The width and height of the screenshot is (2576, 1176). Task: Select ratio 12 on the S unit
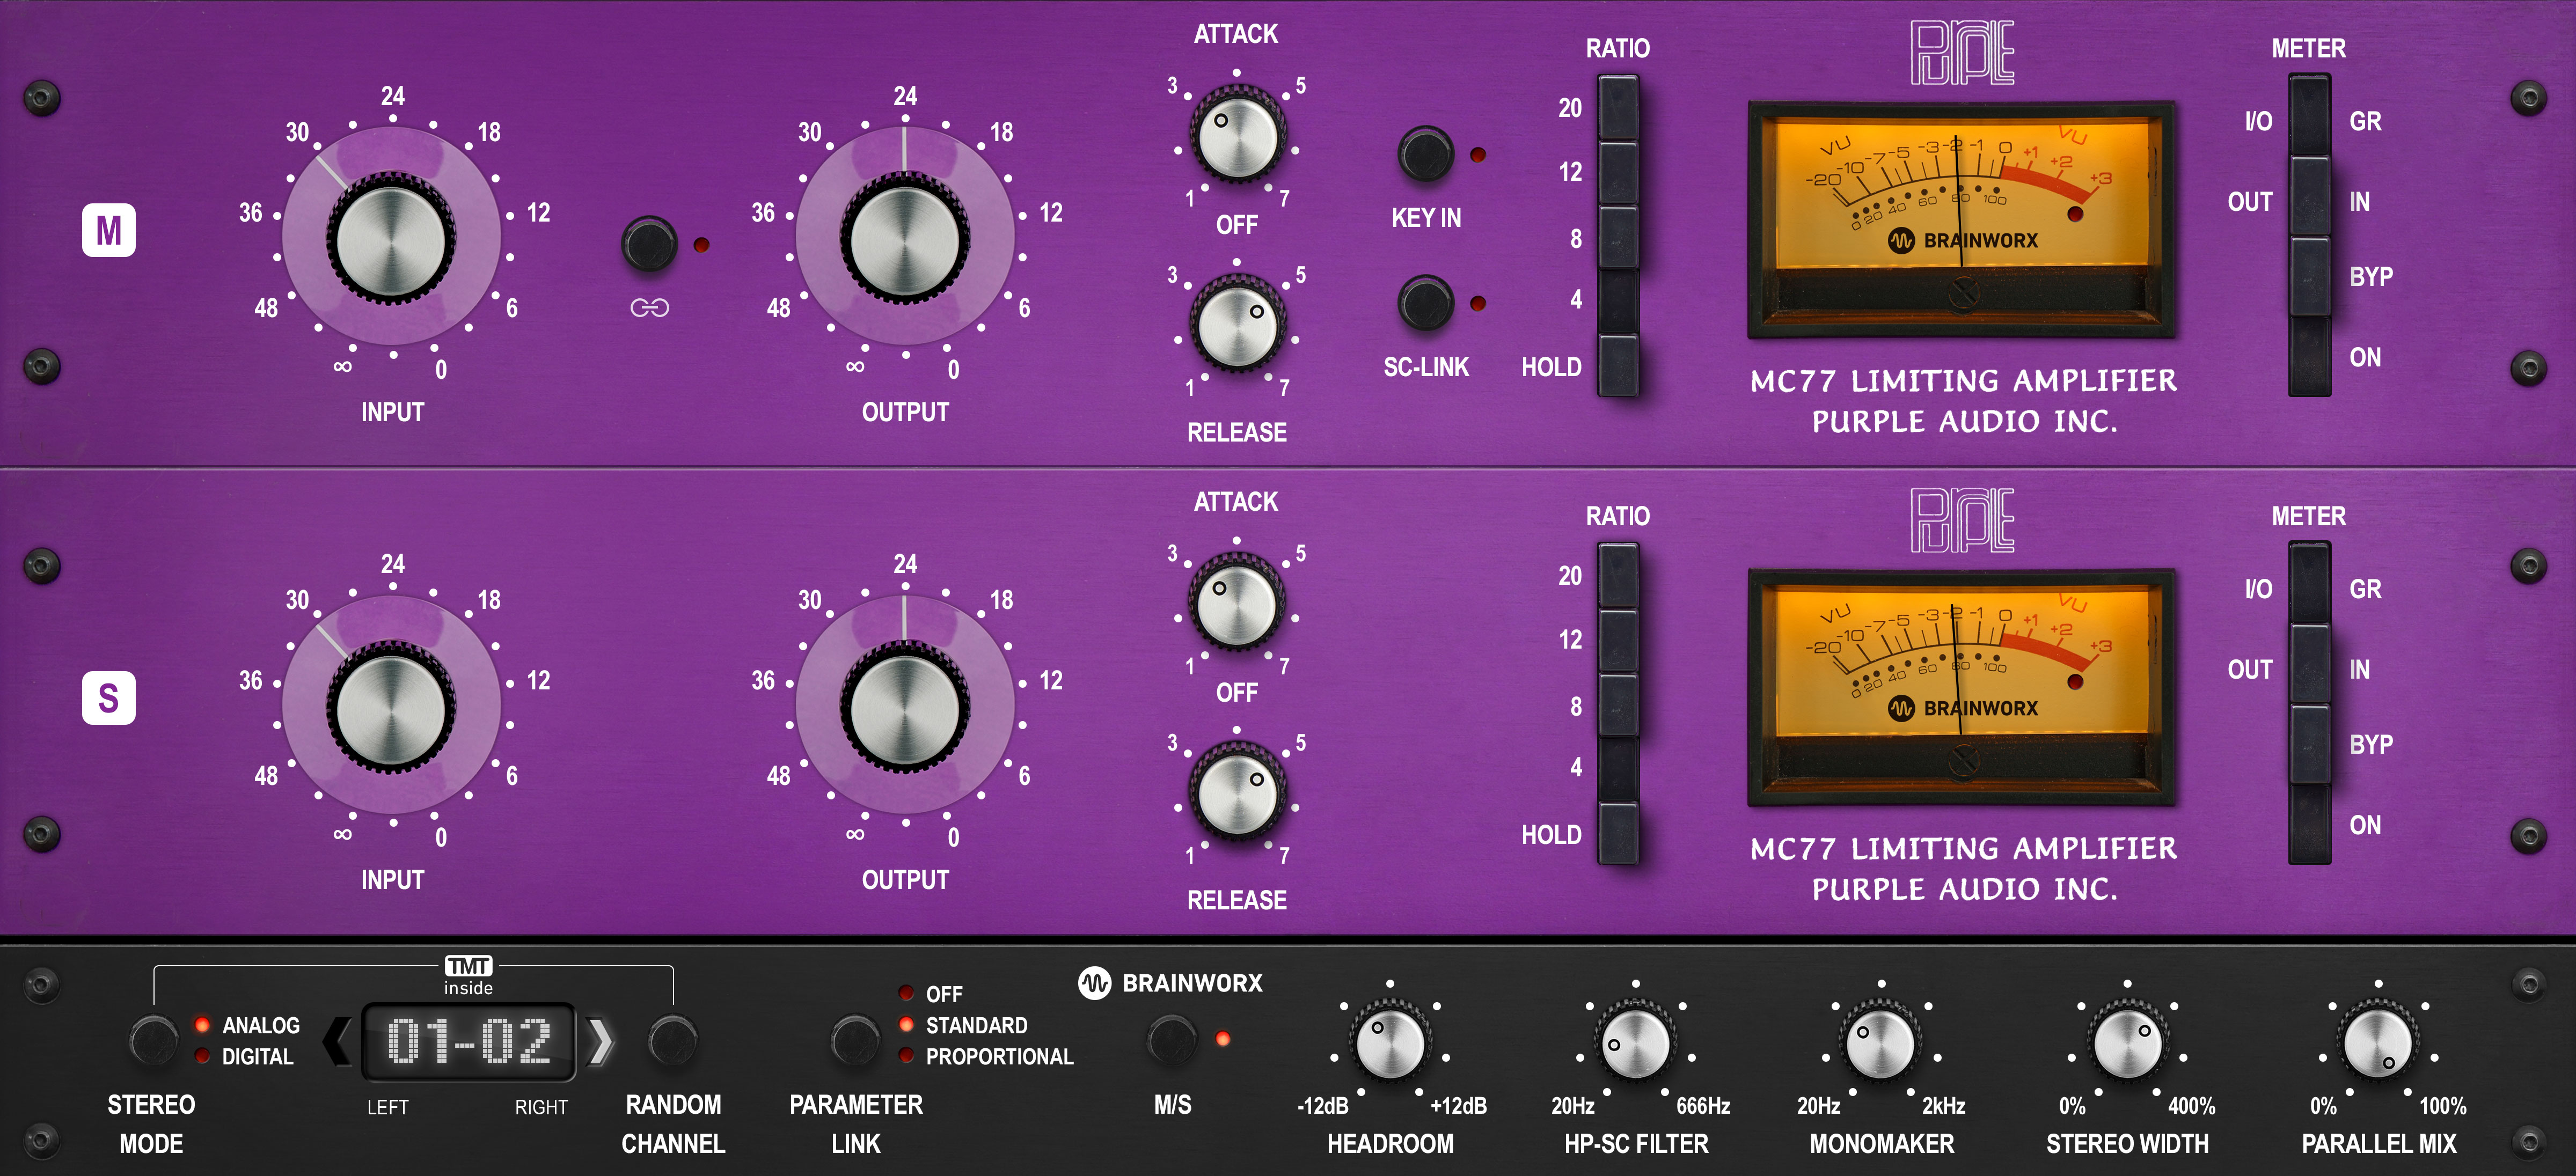point(1618,640)
